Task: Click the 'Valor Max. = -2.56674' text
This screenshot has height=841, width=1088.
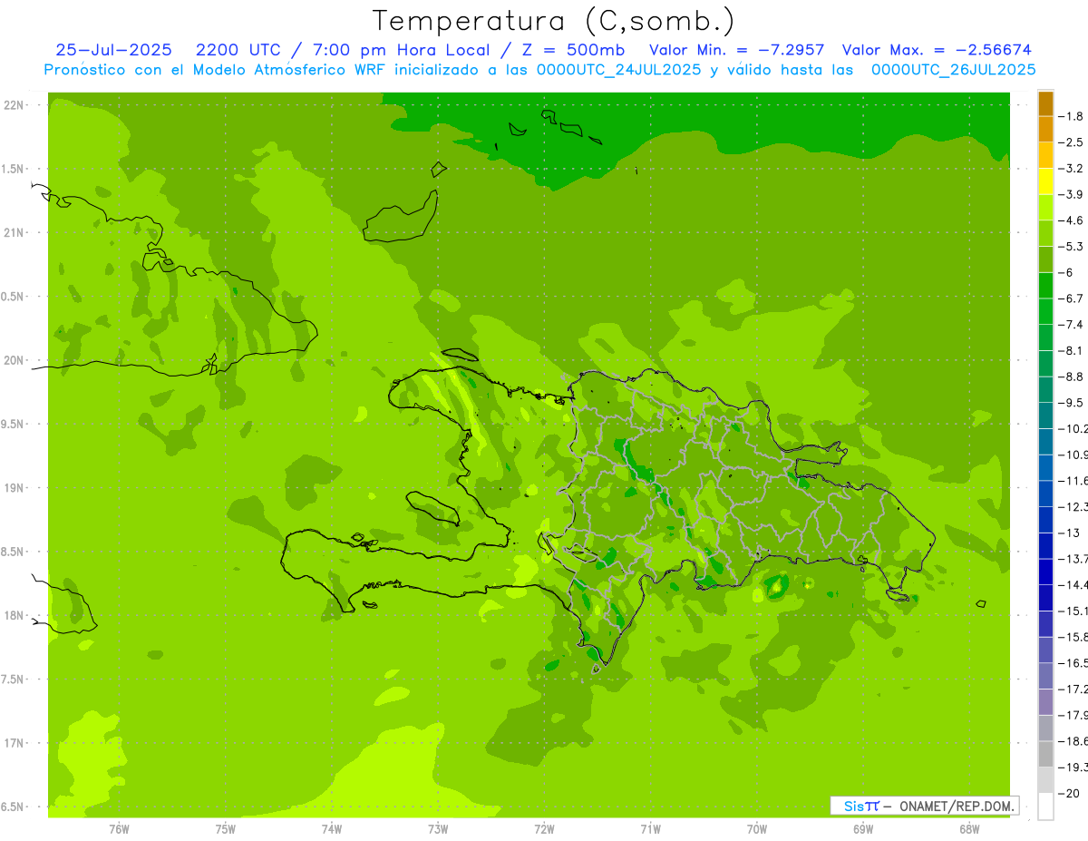Action: click(937, 50)
